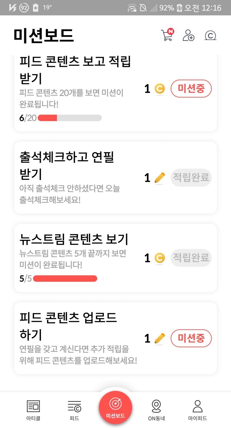Click the 5/5 뉴스트림 progress bar

pos(65,278)
